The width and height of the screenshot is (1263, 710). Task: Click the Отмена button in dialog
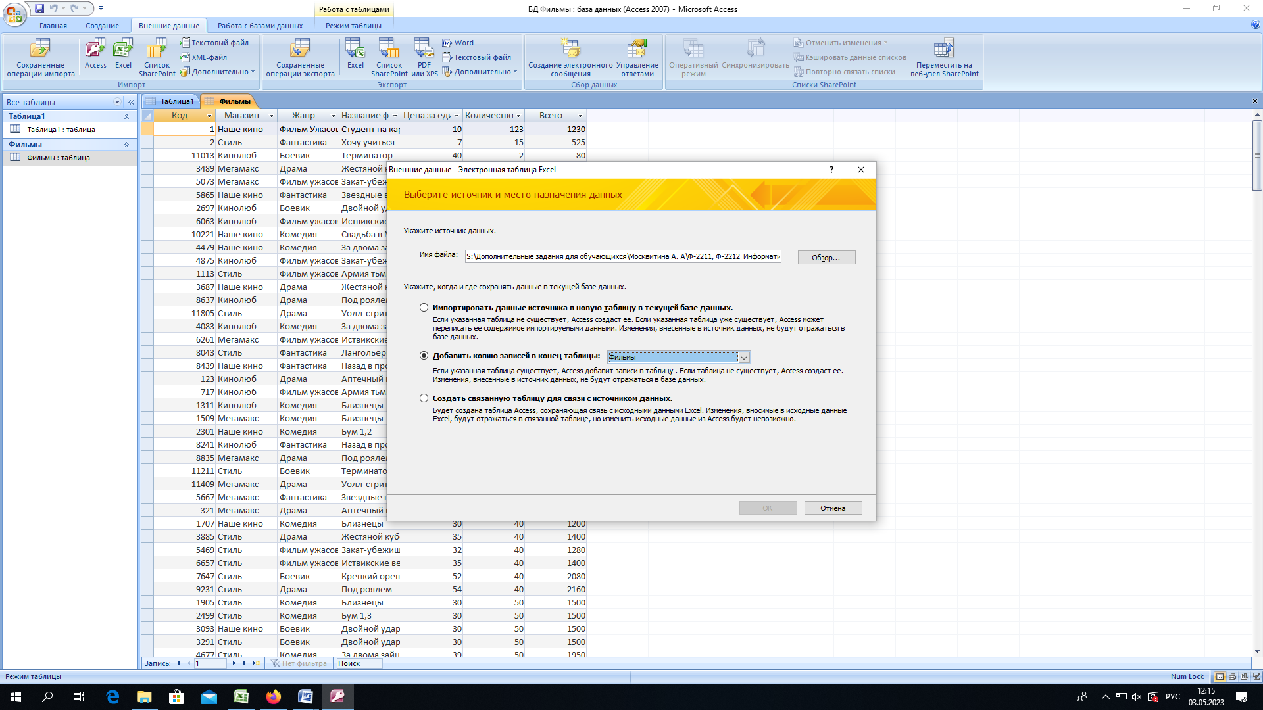[x=833, y=508]
